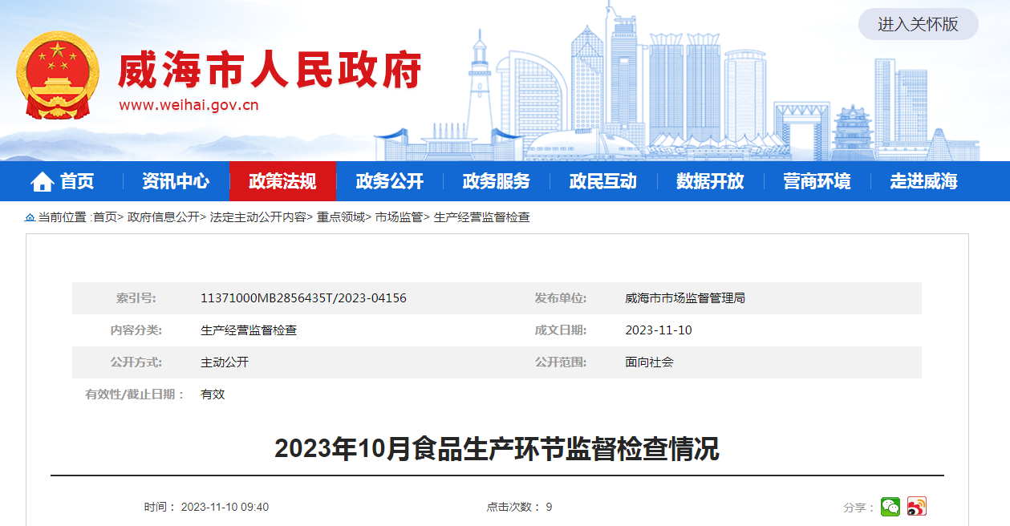Share article via WeChat icon
This screenshot has width=1010, height=526.
(890, 507)
